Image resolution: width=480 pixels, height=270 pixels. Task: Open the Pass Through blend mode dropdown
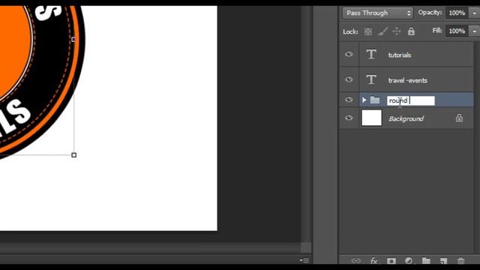pos(378,13)
